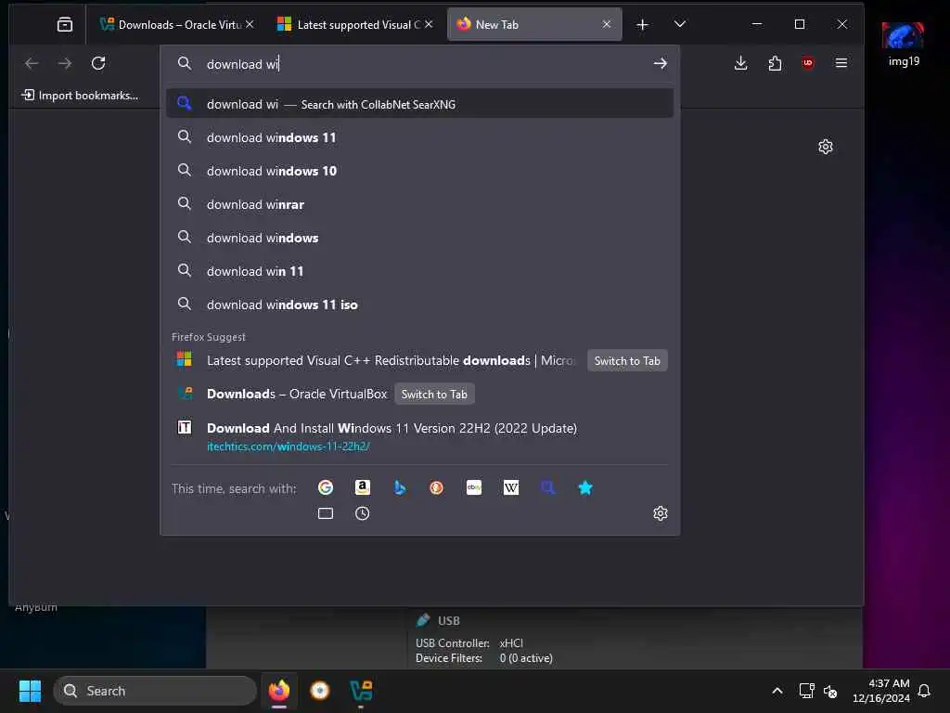Open the muted volume tray icon
Screen dimensions: 950x713
[x=830, y=691]
